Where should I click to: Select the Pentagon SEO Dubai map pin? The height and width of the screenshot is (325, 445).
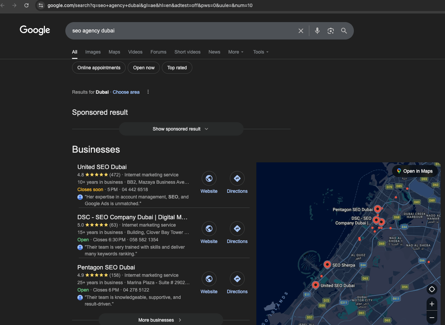click(x=378, y=209)
